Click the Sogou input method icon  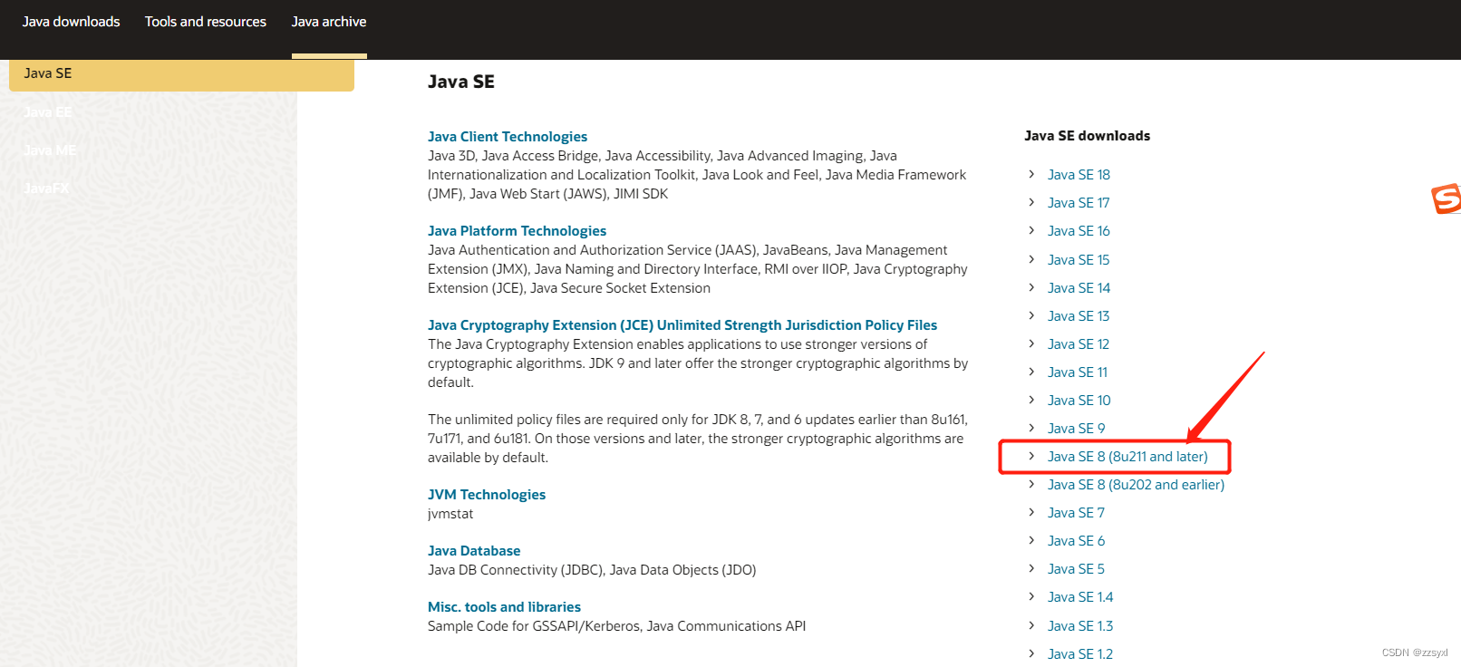(x=1446, y=198)
